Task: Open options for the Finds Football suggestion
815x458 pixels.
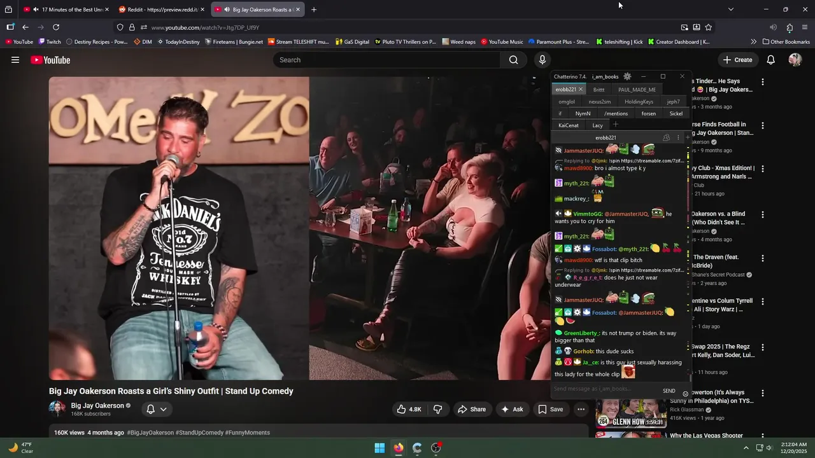Action: point(763,125)
